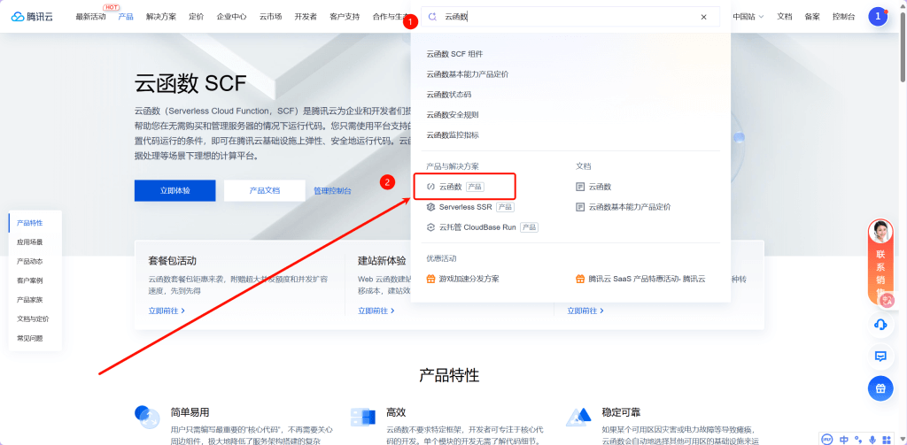
Task: Click the iFly input method logo icon
Action: (826, 439)
